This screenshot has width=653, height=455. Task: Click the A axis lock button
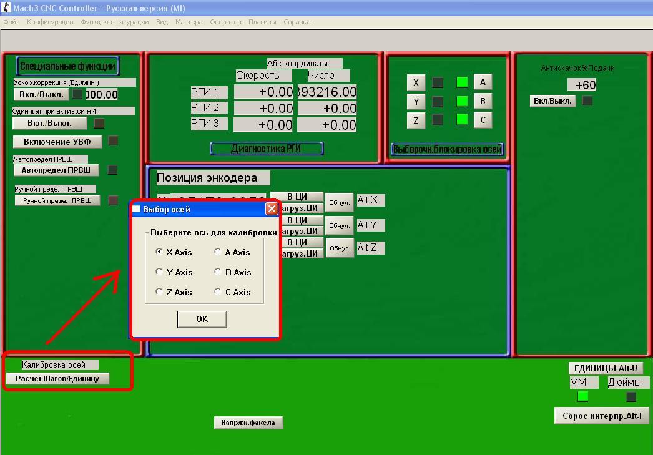[x=483, y=82]
